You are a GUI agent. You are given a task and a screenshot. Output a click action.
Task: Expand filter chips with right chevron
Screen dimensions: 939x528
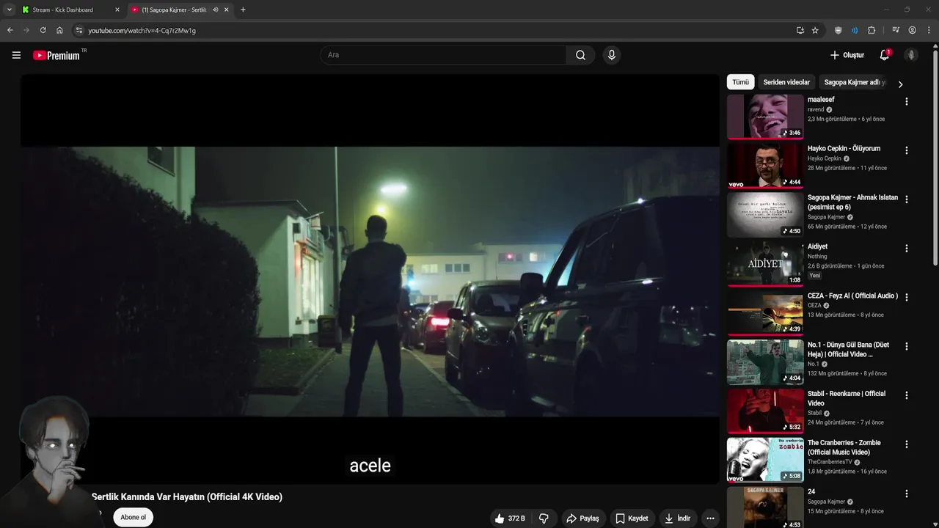[x=900, y=84]
